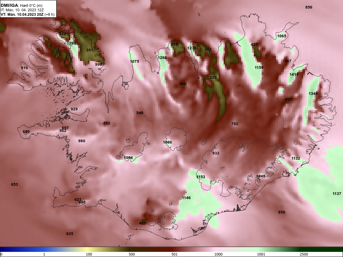Select the 1159 value label
Viewport: 343px width, 257px height.
[259, 67]
